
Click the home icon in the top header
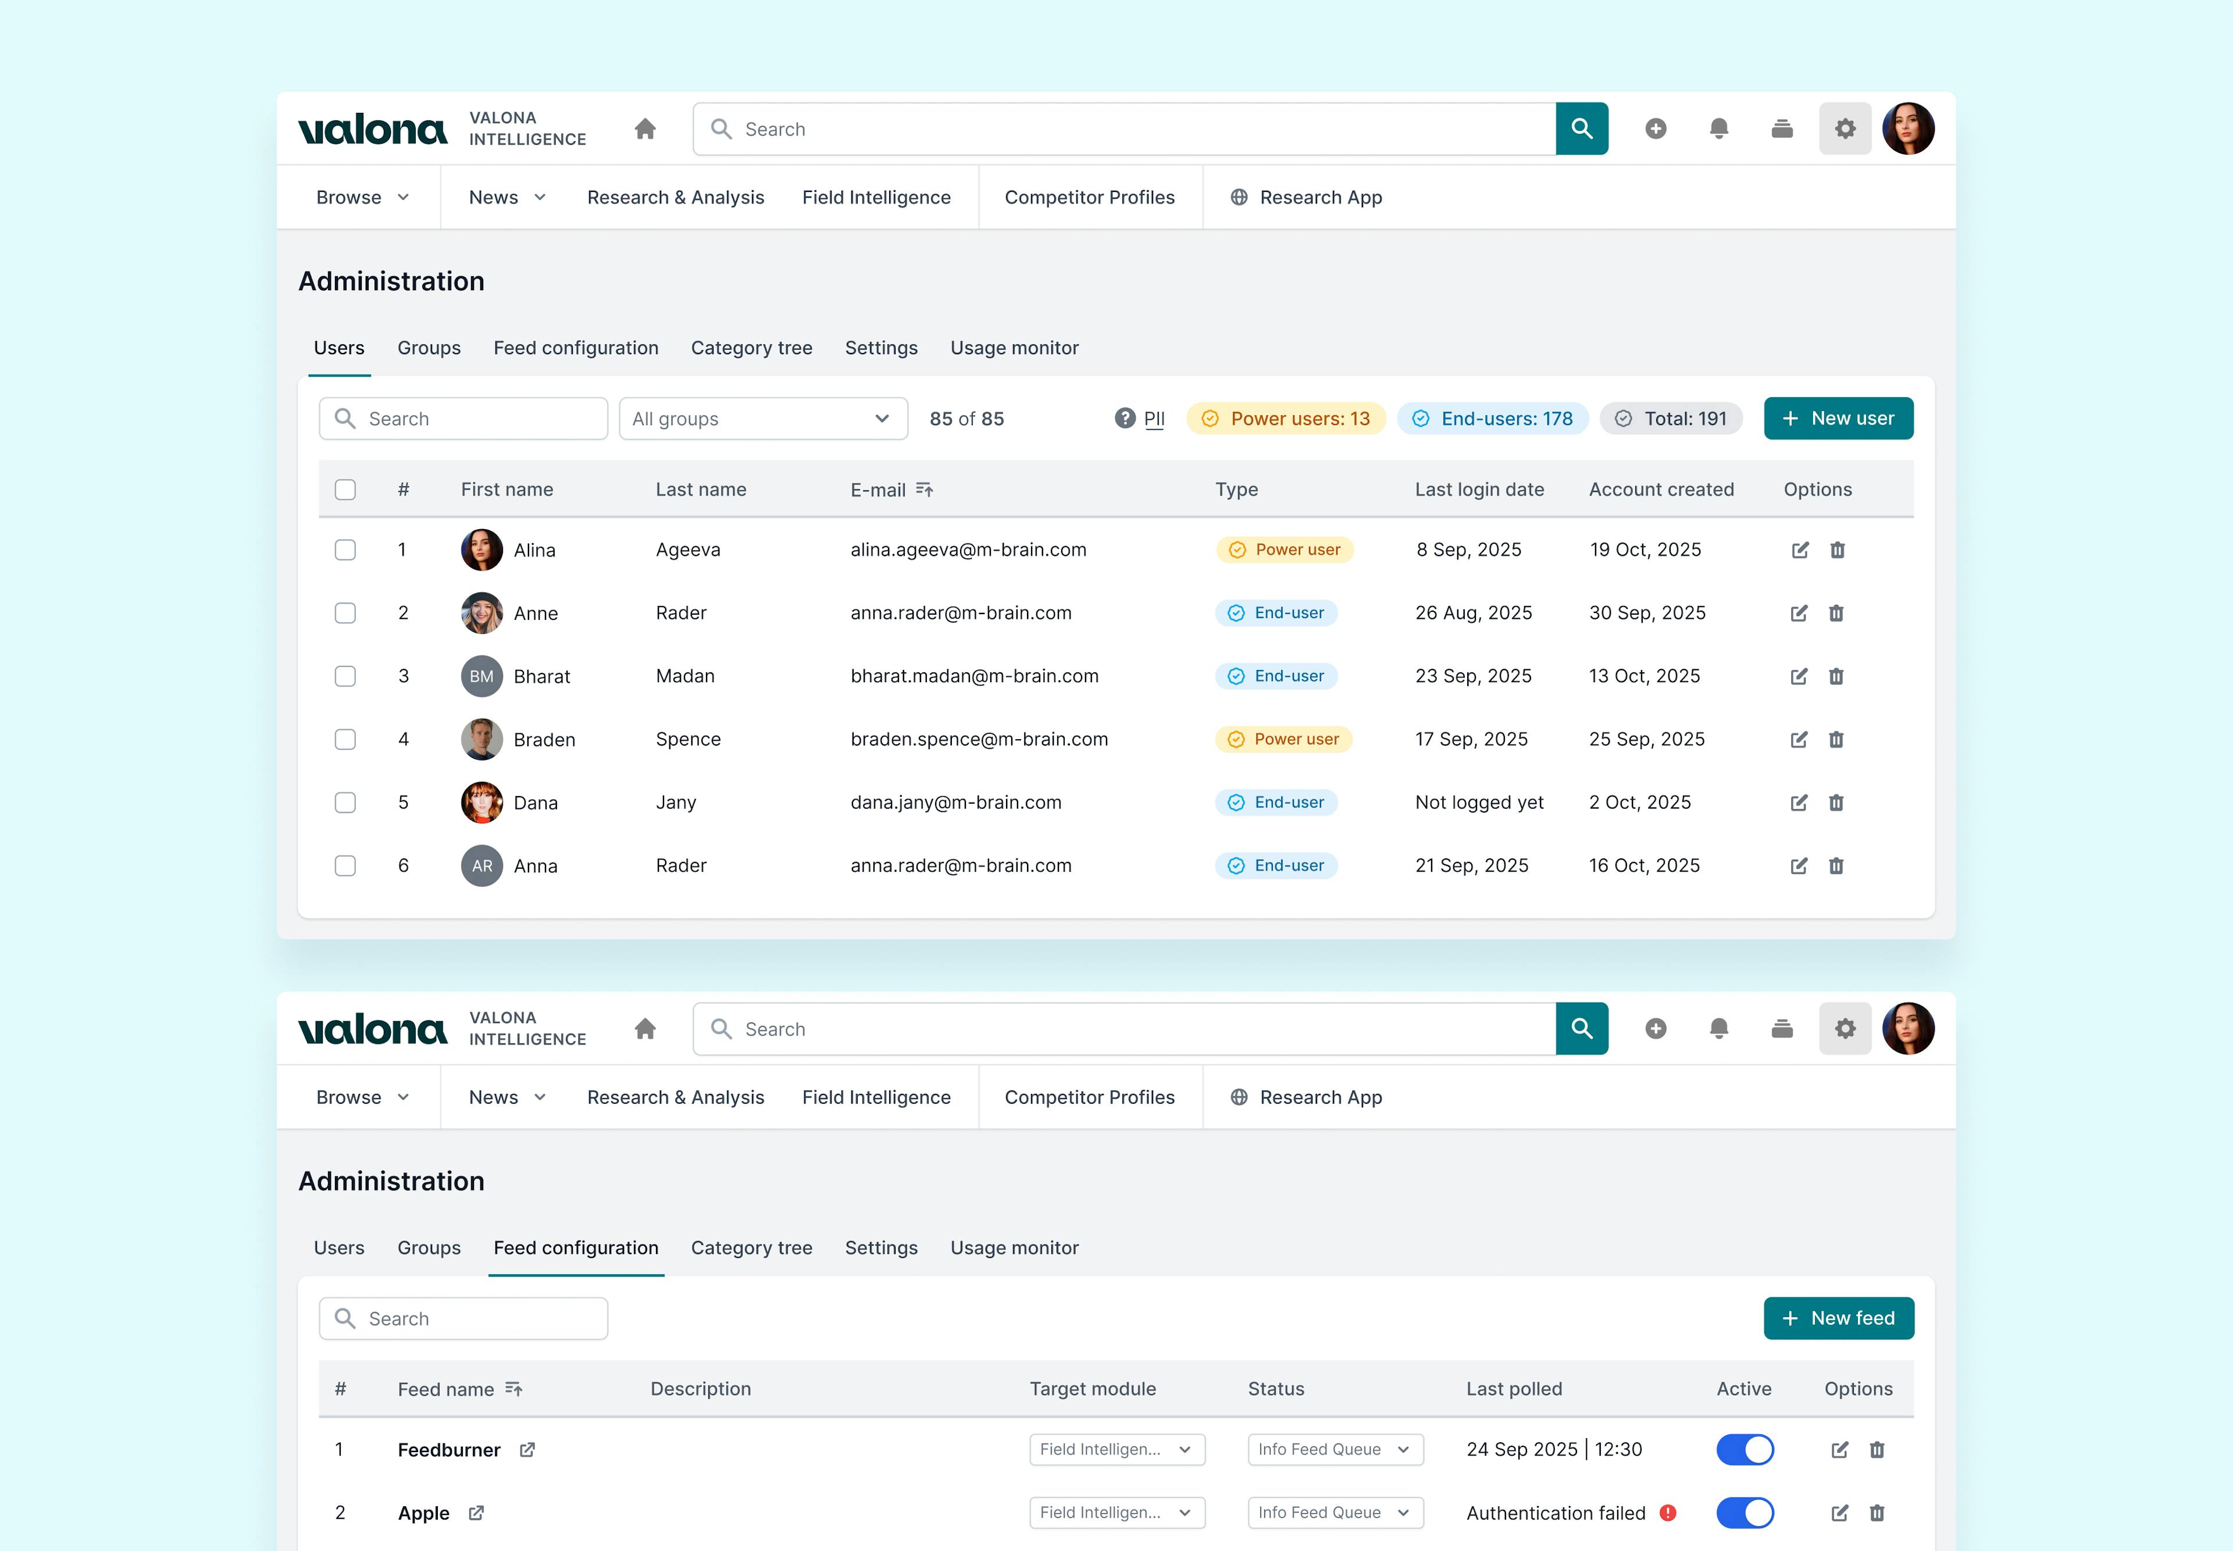click(645, 129)
